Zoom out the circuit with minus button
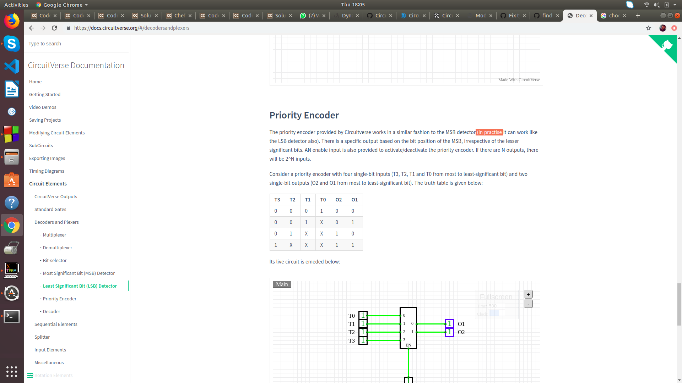 [x=528, y=304]
